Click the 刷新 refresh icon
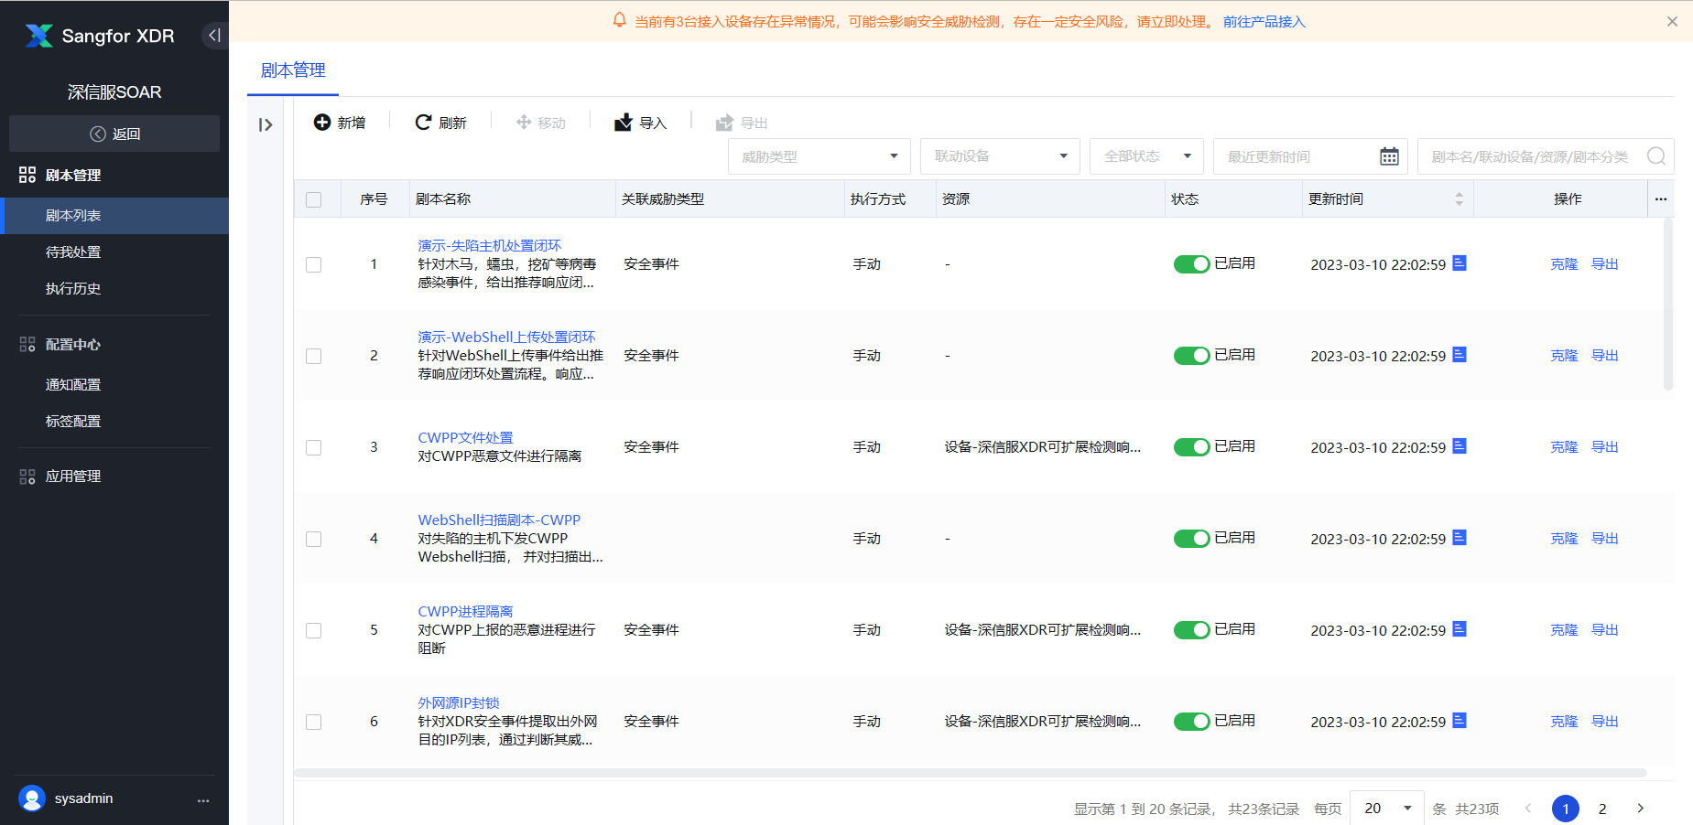Image resolution: width=1693 pixels, height=825 pixels. click(x=422, y=122)
